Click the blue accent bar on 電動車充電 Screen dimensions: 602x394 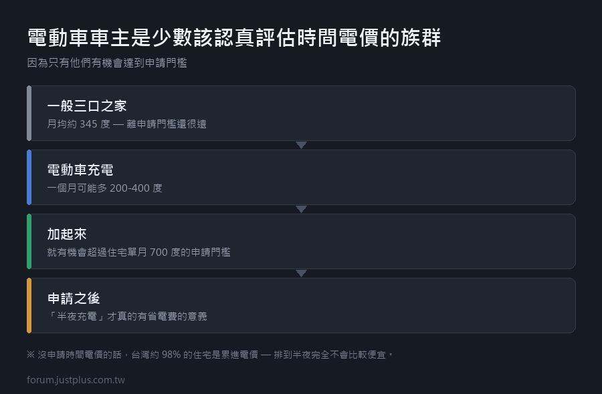29,177
